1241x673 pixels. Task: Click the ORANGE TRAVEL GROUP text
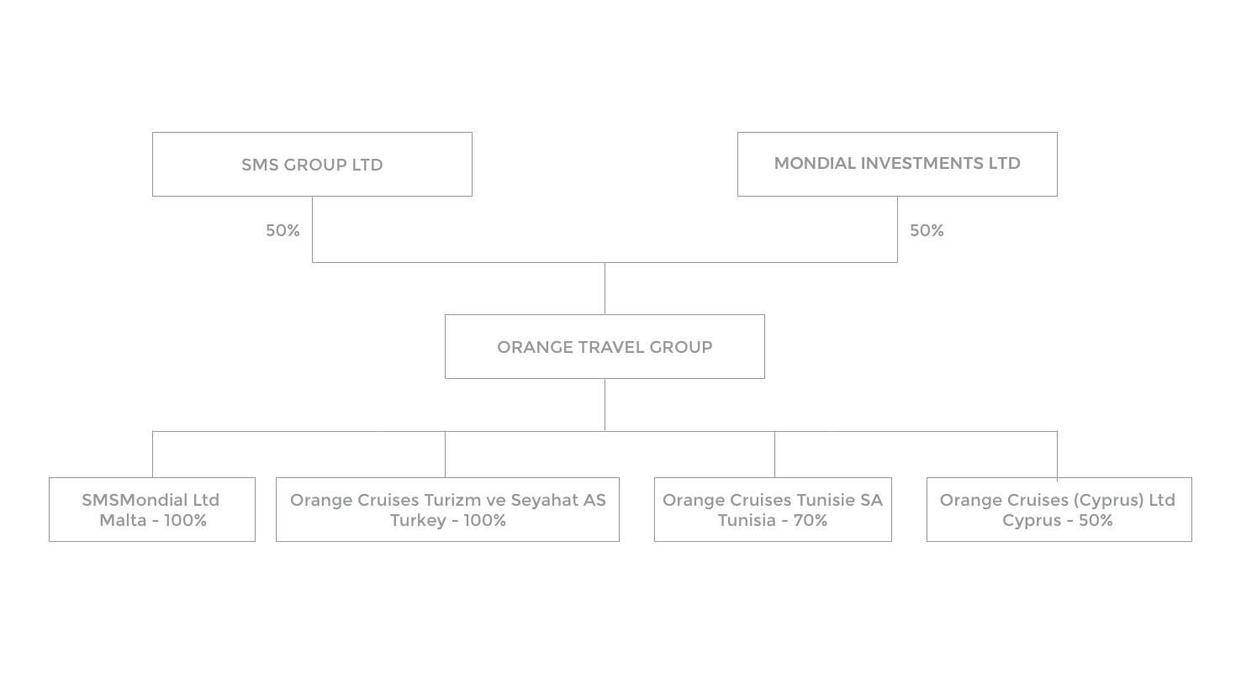tap(605, 347)
